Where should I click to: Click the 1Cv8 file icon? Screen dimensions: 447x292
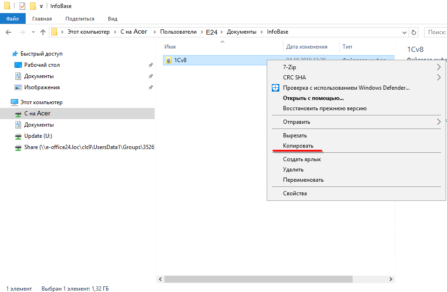tap(169, 60)
